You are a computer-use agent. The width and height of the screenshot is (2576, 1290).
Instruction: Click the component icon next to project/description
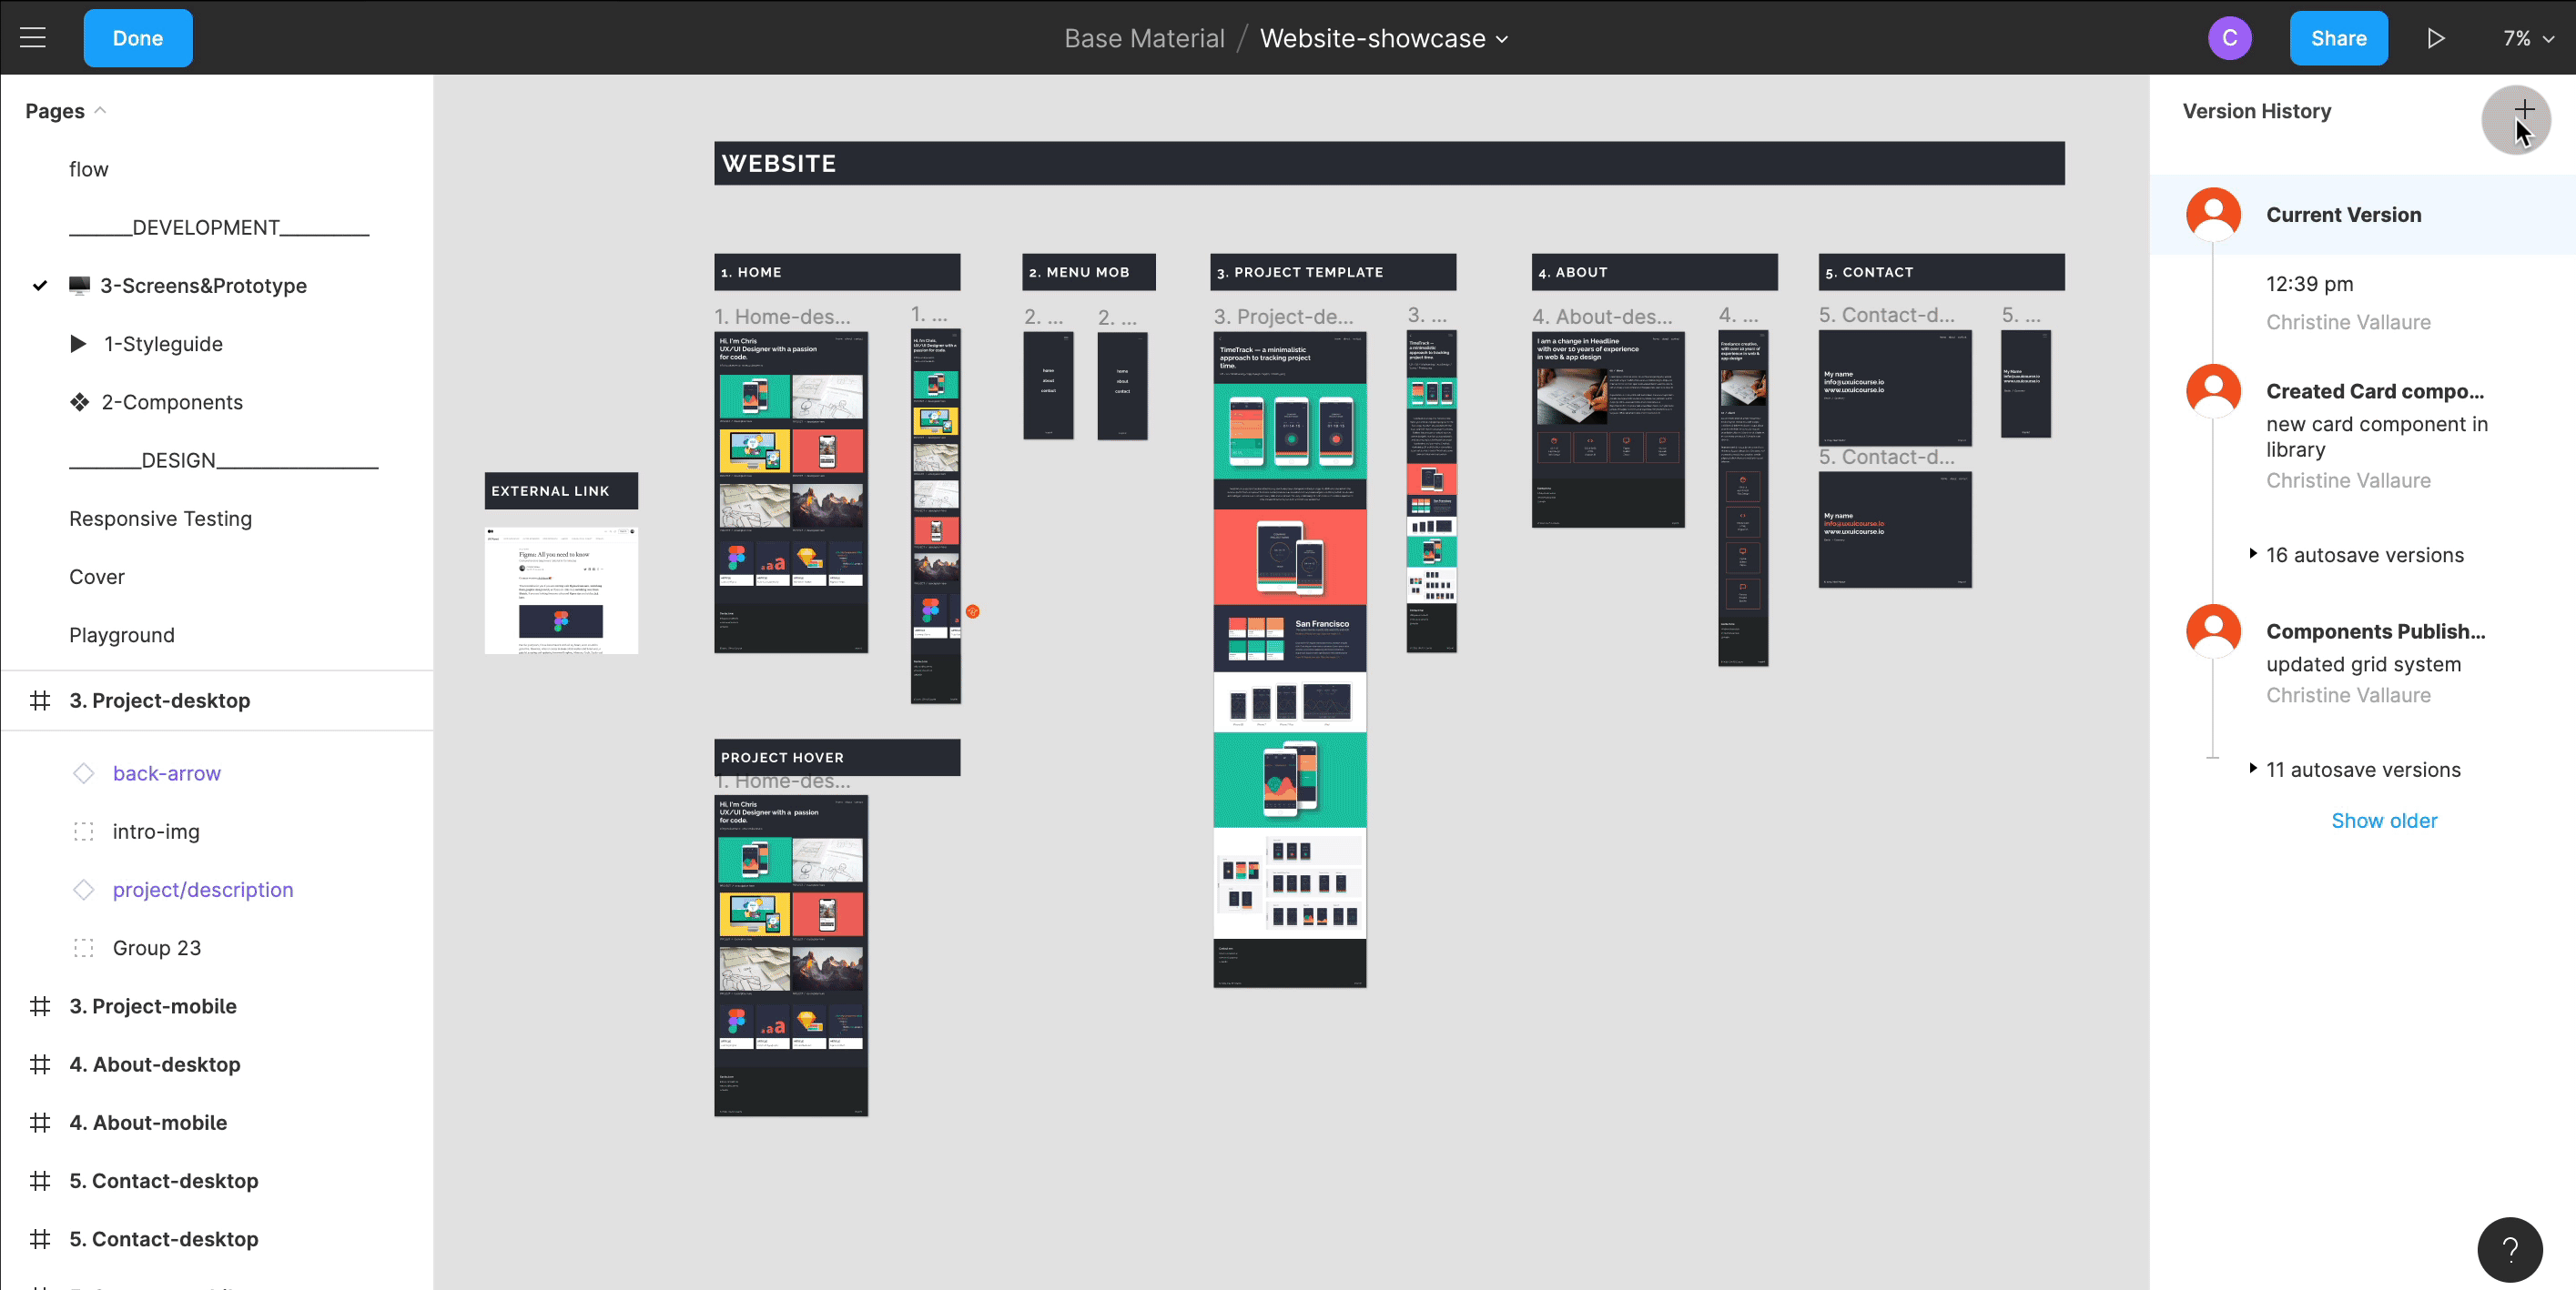click(x=84, y=890)
